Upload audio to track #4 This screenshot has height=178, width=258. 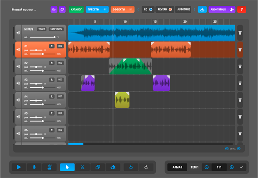(x=52, y=96)
